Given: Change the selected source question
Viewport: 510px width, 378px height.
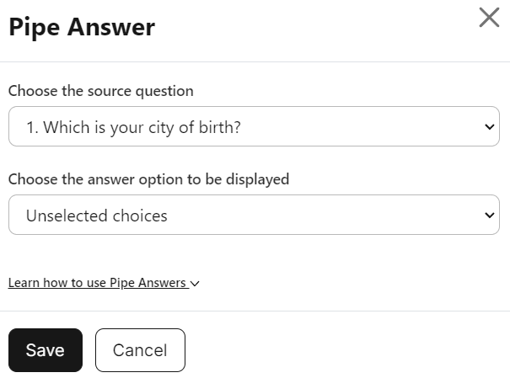Looking at the screenshot, I should click(254, 127).
